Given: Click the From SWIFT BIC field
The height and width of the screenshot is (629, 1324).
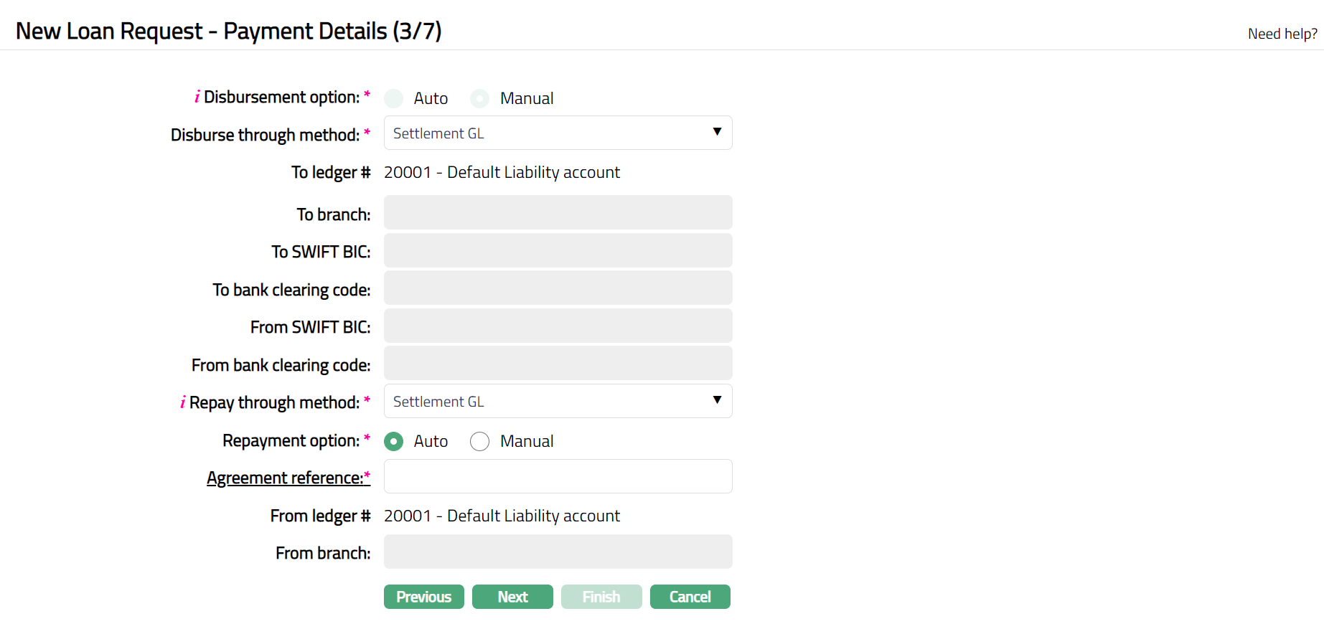Looking at the screenshot, I should pos(558,326).
